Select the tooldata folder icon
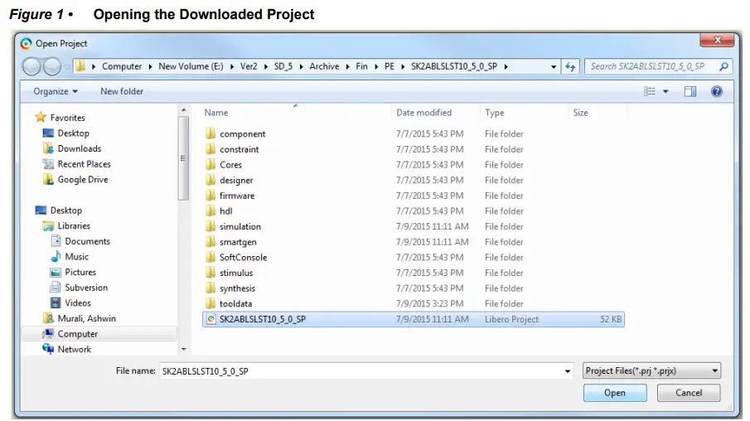Screen dimensions: 750x421 click(210, 303)
